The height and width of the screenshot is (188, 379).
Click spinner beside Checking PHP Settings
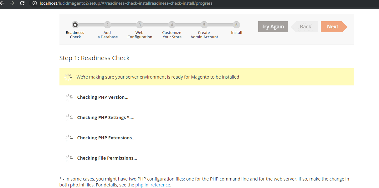coord(69,118)
